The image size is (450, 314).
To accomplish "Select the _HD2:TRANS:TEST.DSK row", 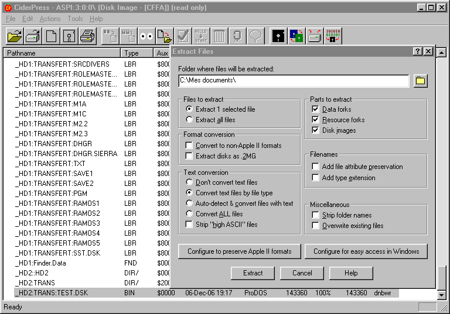I will pos(206,293).
